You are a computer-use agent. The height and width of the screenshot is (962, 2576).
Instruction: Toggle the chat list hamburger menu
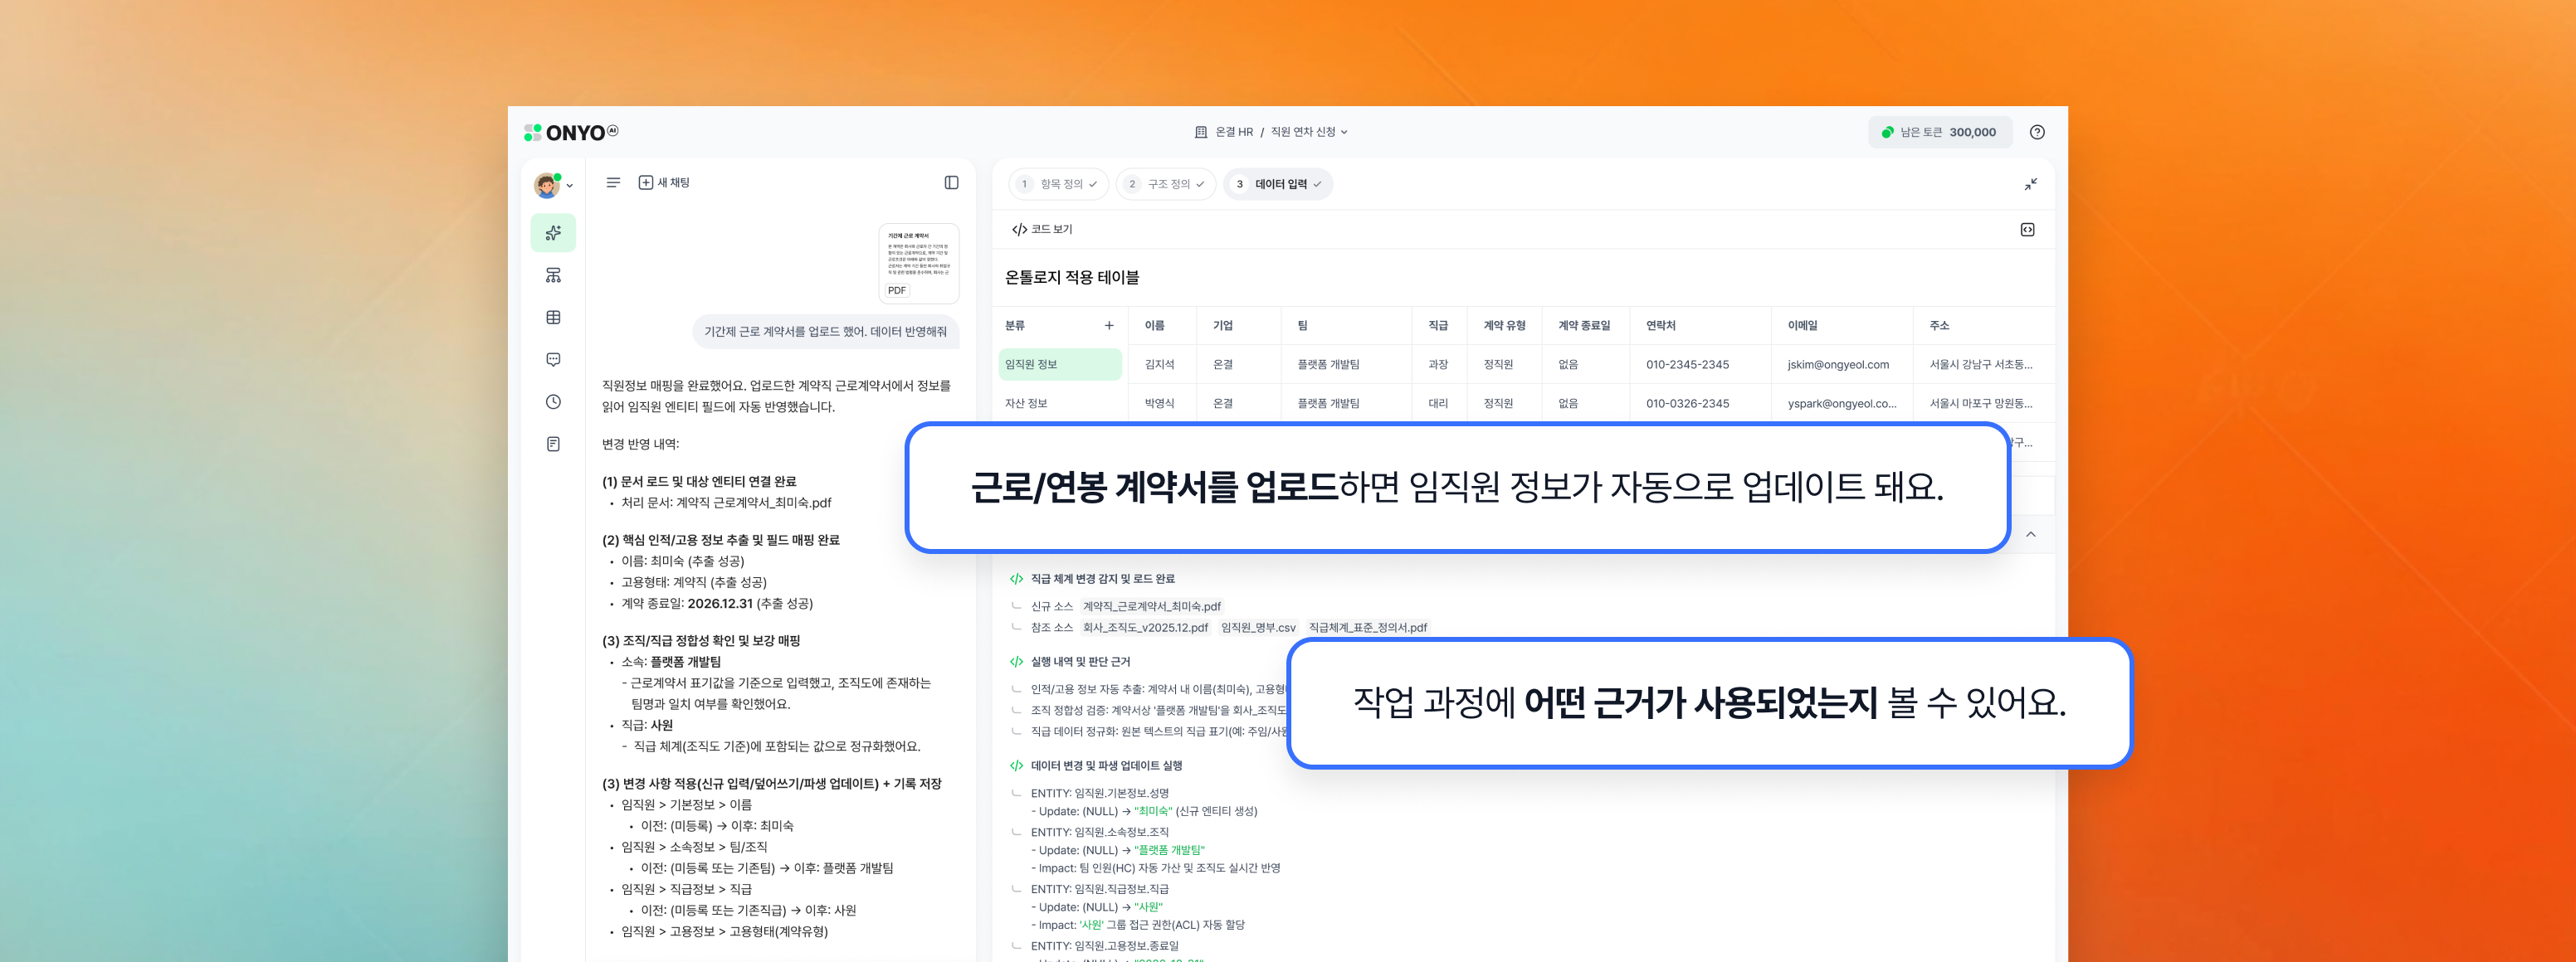coord(613,182)
